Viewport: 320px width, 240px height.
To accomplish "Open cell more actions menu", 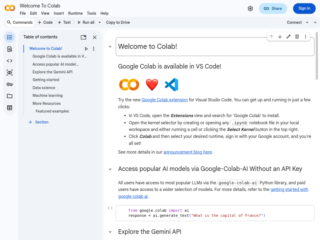I will click(x=306, y=37).
